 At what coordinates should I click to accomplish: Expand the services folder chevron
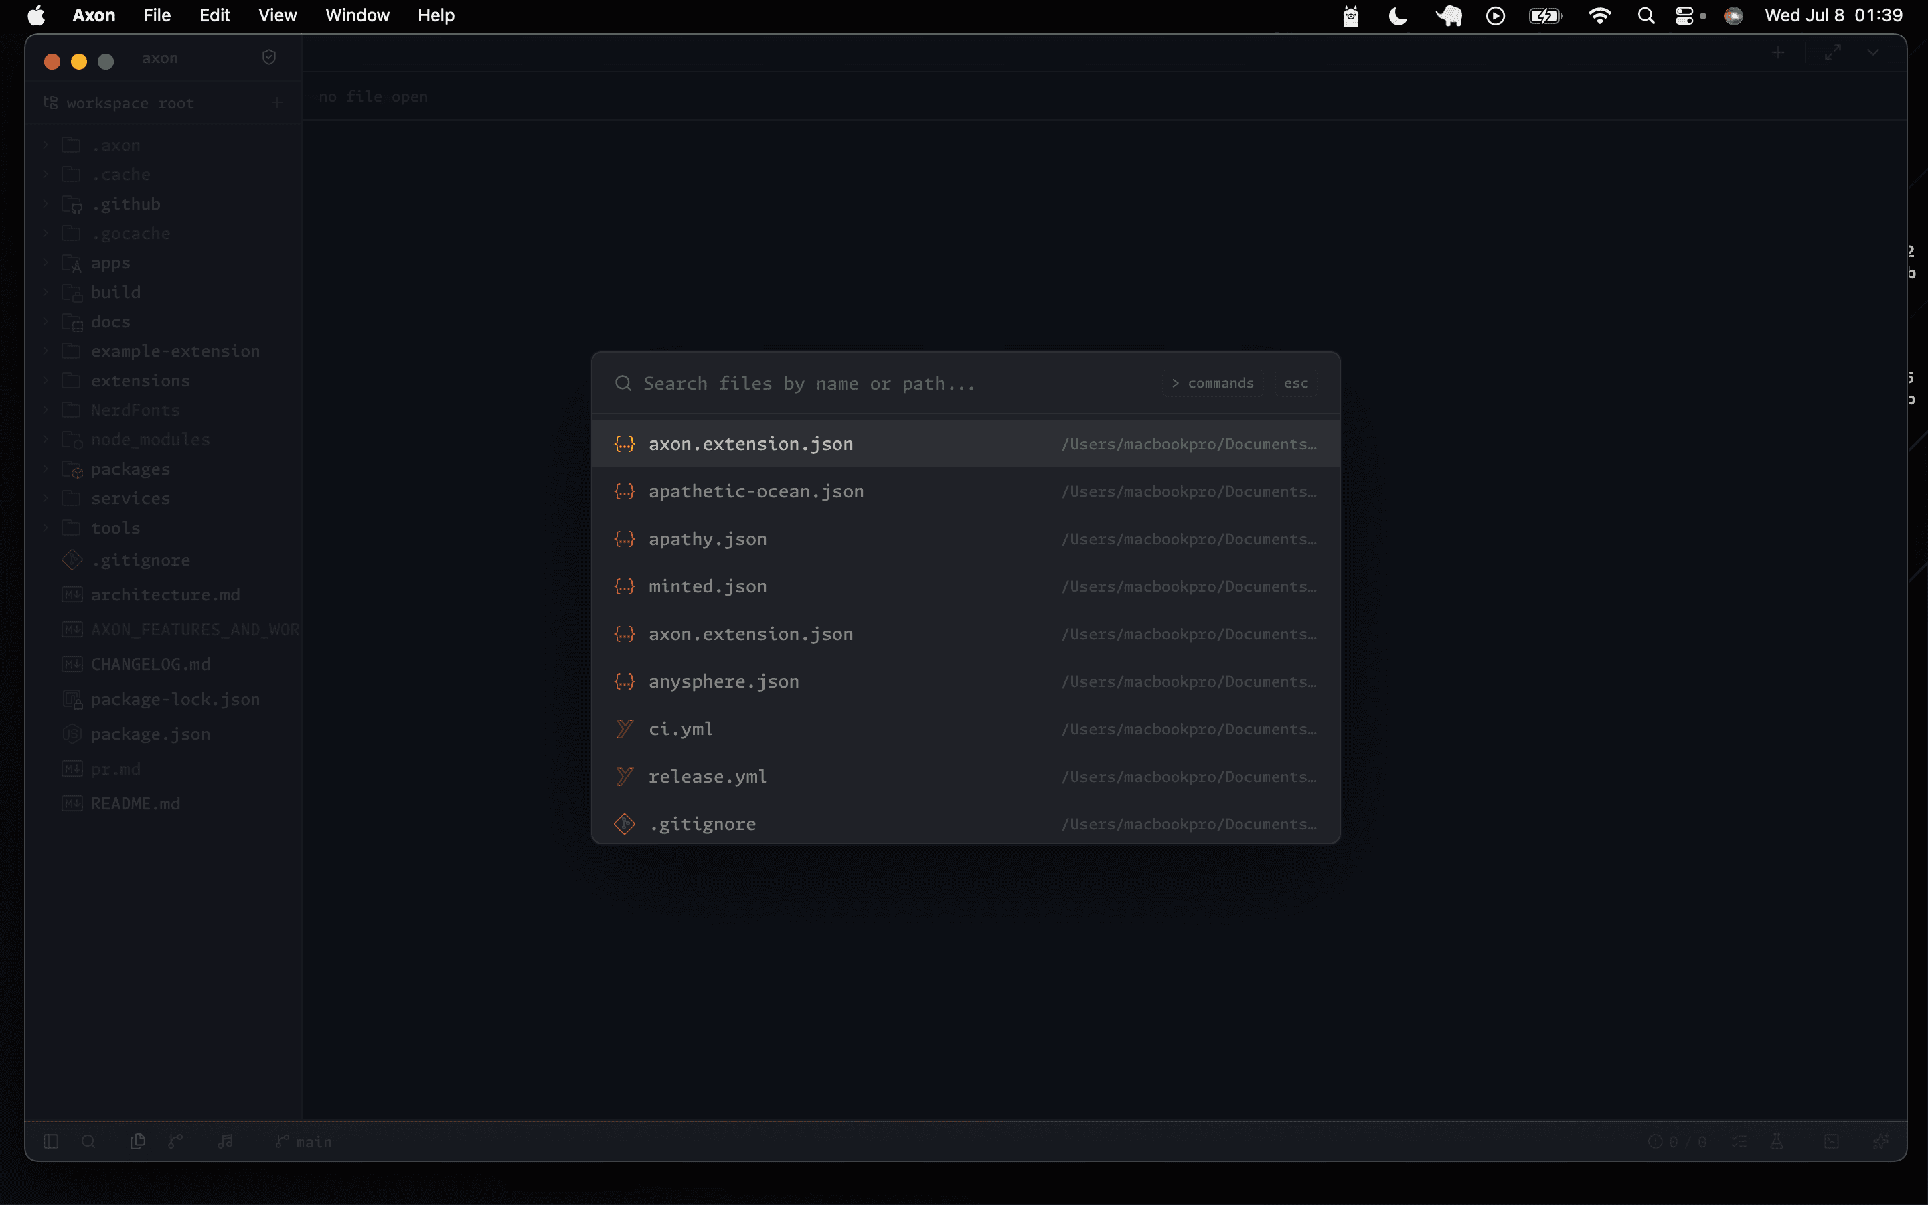pos(46,499)
